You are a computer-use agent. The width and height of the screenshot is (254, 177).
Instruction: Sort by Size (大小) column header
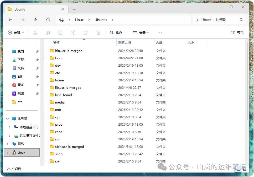click(x=196, y=42)
